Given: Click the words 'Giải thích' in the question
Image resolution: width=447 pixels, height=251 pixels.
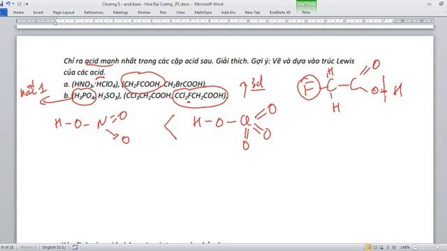Looking at the screenshot, I should (x=232, y=61).
